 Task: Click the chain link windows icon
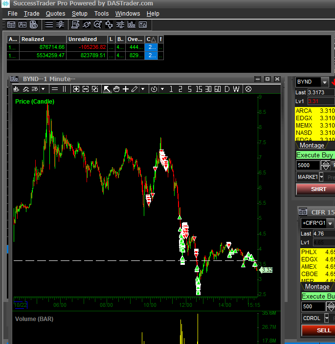tap(87, 25)
